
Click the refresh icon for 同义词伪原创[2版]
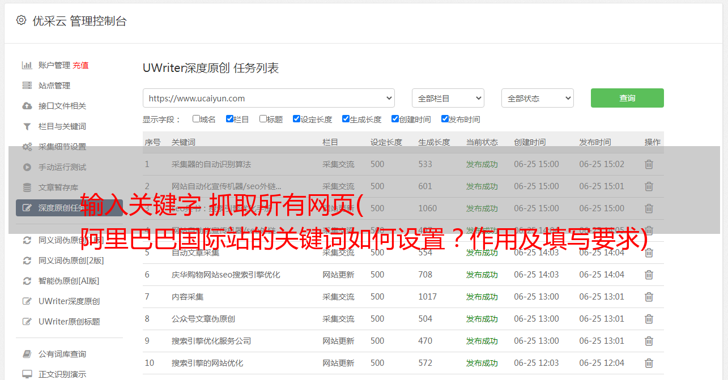27,261
